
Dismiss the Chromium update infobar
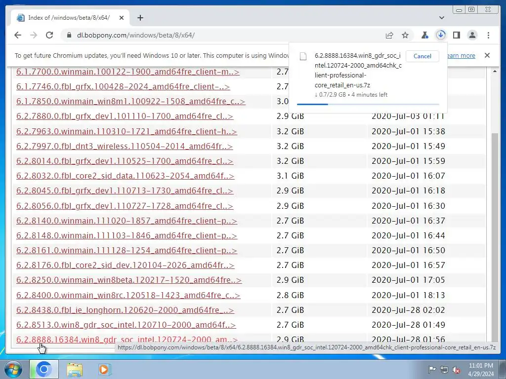(487, 55)
